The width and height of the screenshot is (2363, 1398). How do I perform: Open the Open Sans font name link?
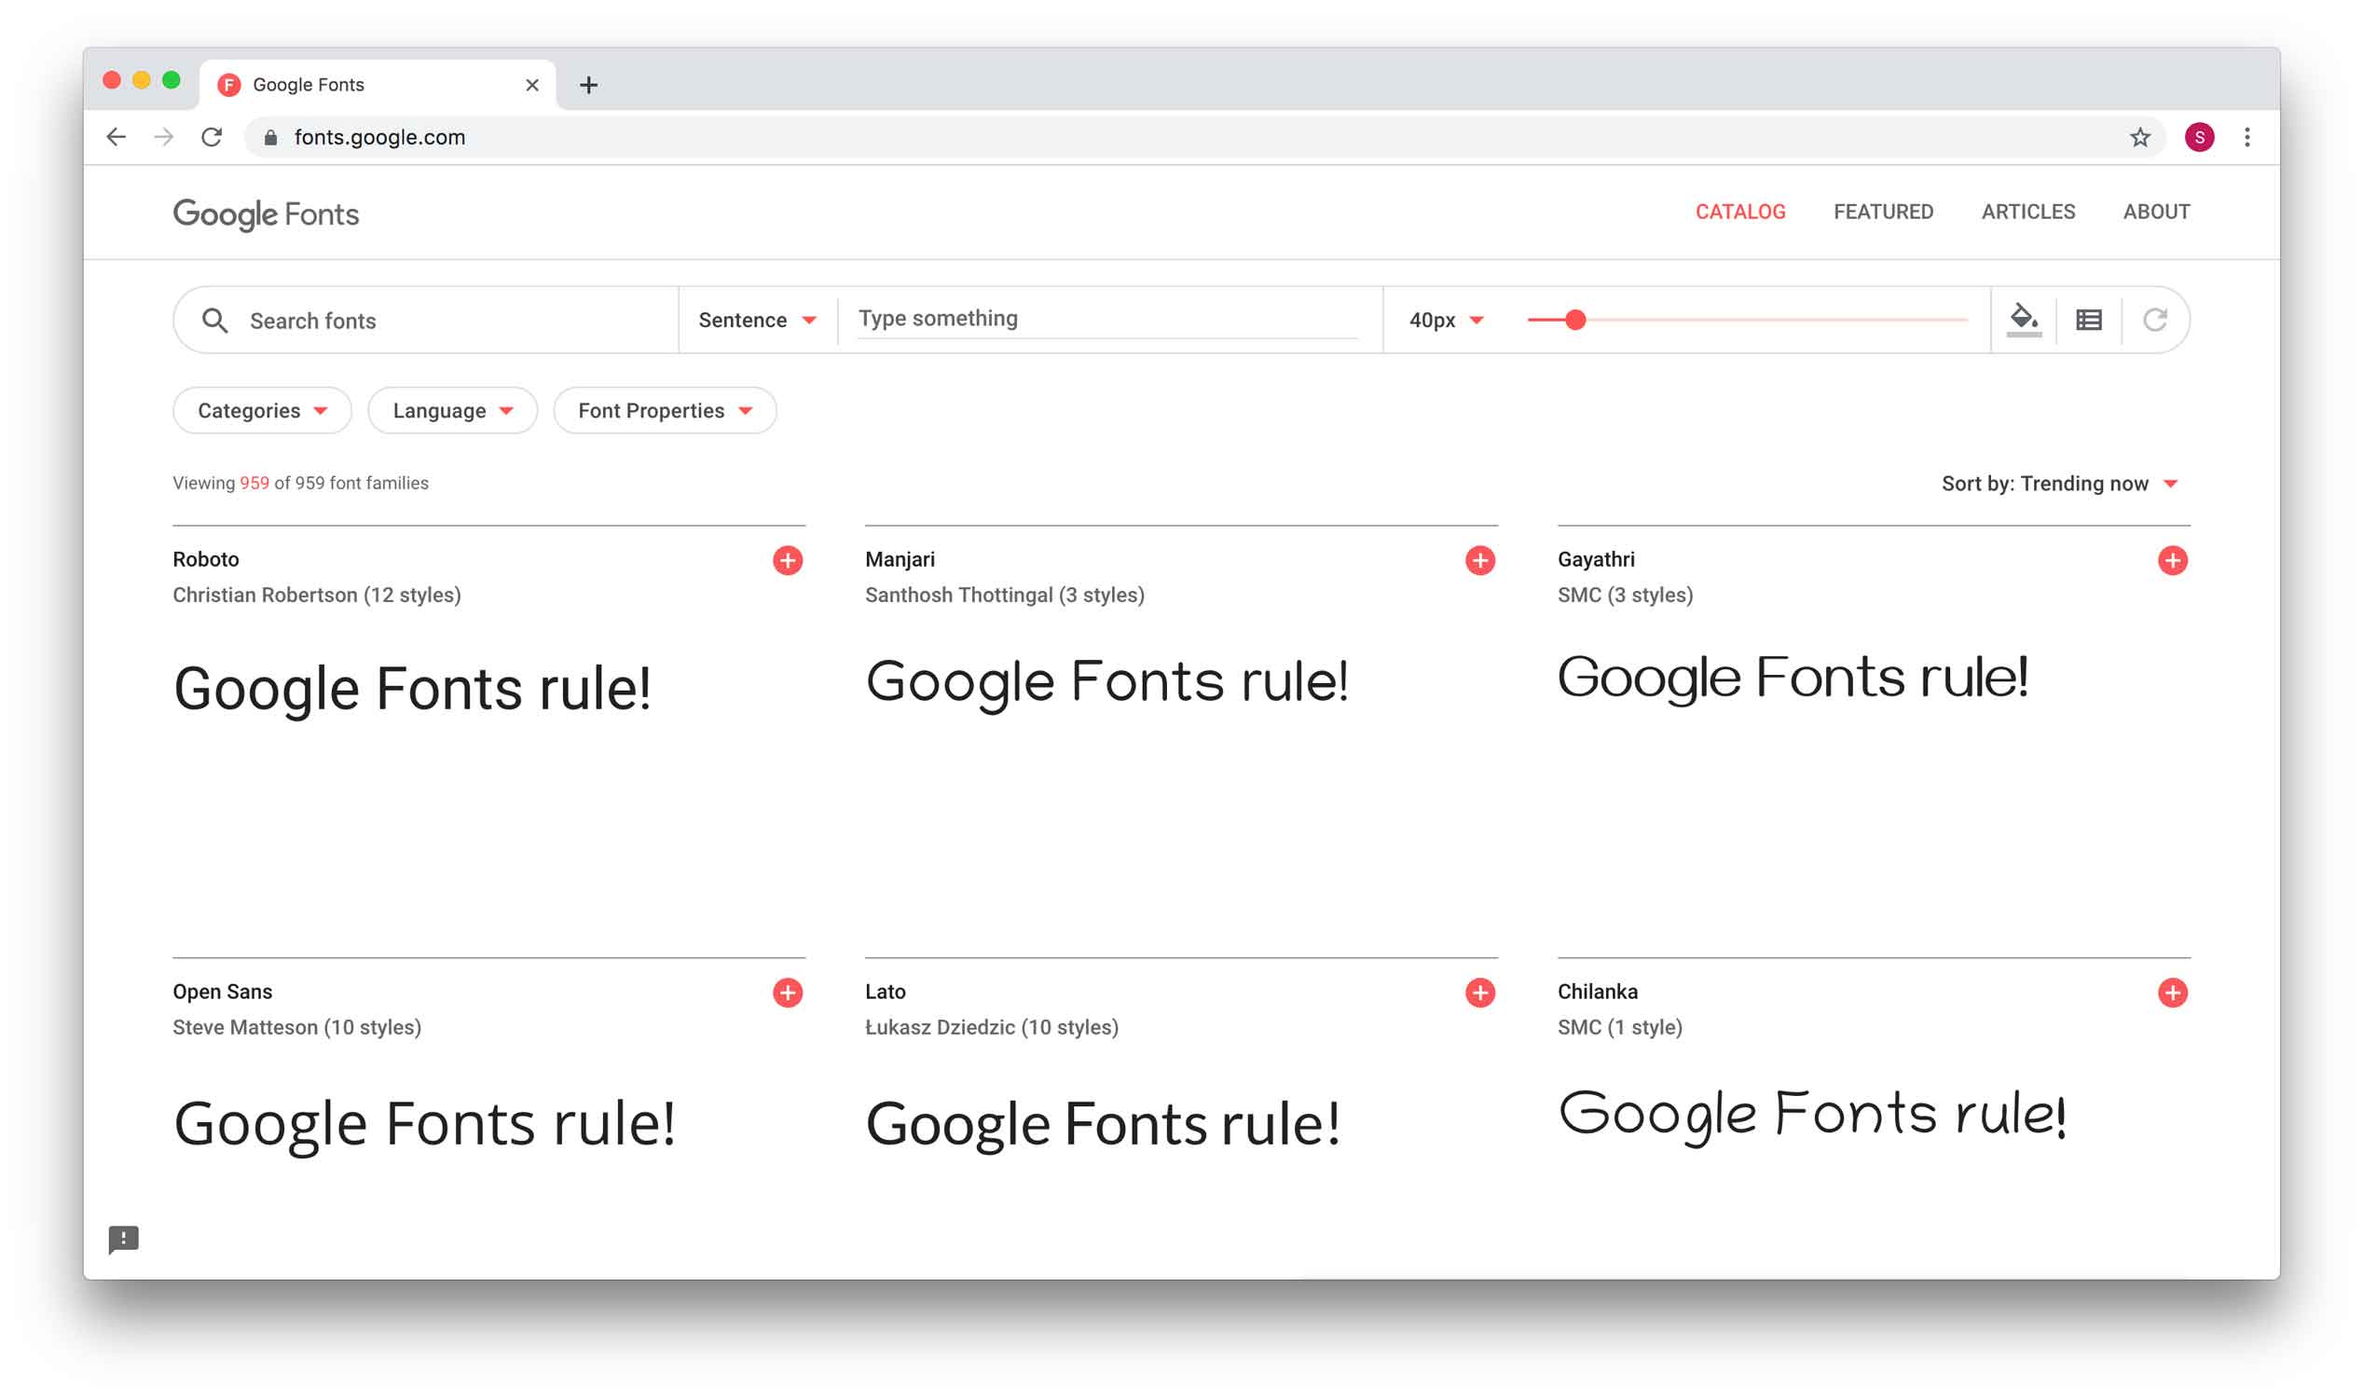tap(223, 991)
